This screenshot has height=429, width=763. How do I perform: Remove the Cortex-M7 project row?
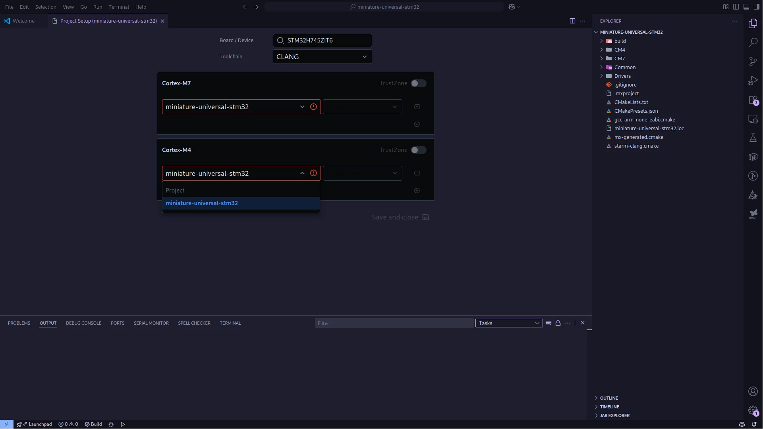417,107
